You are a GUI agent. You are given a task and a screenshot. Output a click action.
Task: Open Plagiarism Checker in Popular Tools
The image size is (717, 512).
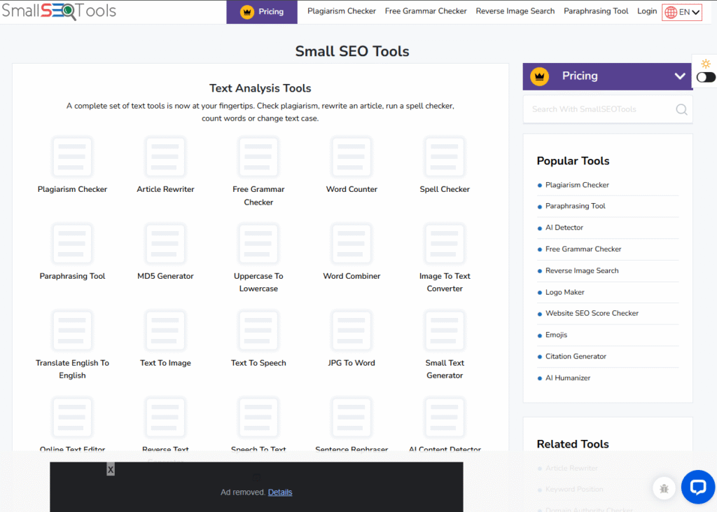(577, 185)
